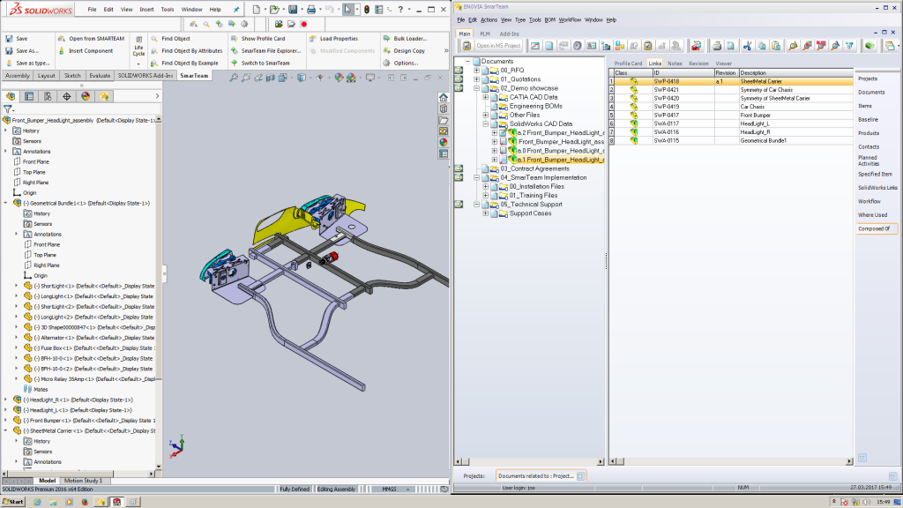This screenshot has height=508, width=903.
Task: Click the scissors Cut icon in SmarTeam
Action: tap(747, 46)
